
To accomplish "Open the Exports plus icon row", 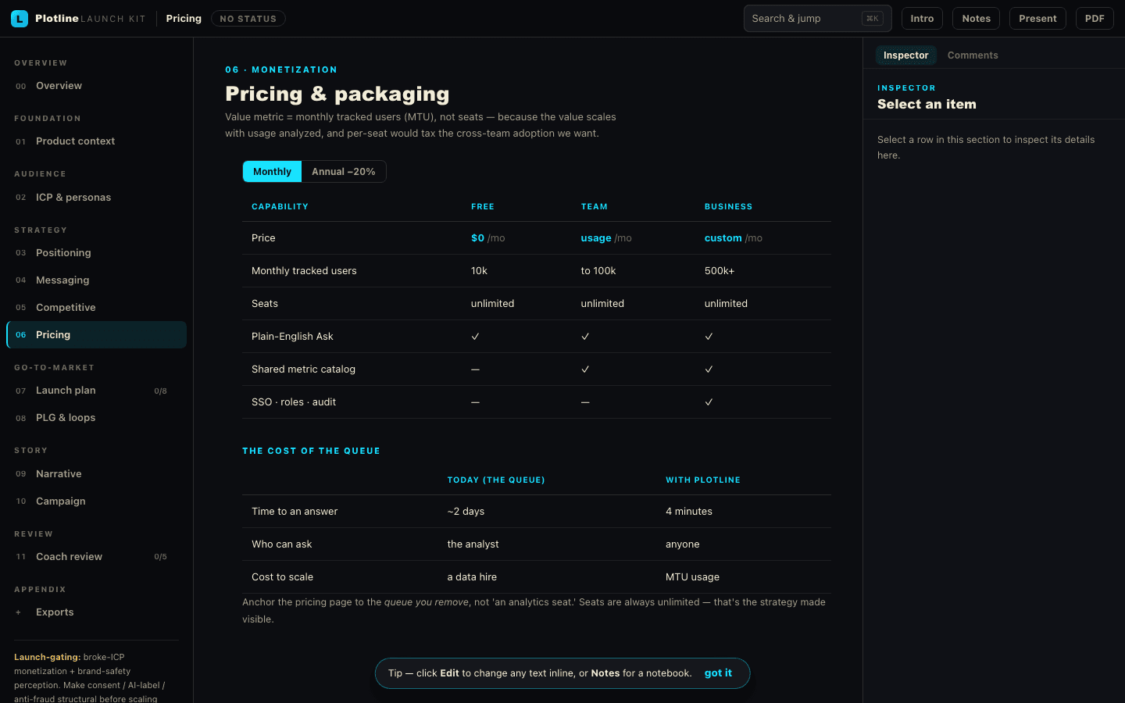I will tap(96, 612).
